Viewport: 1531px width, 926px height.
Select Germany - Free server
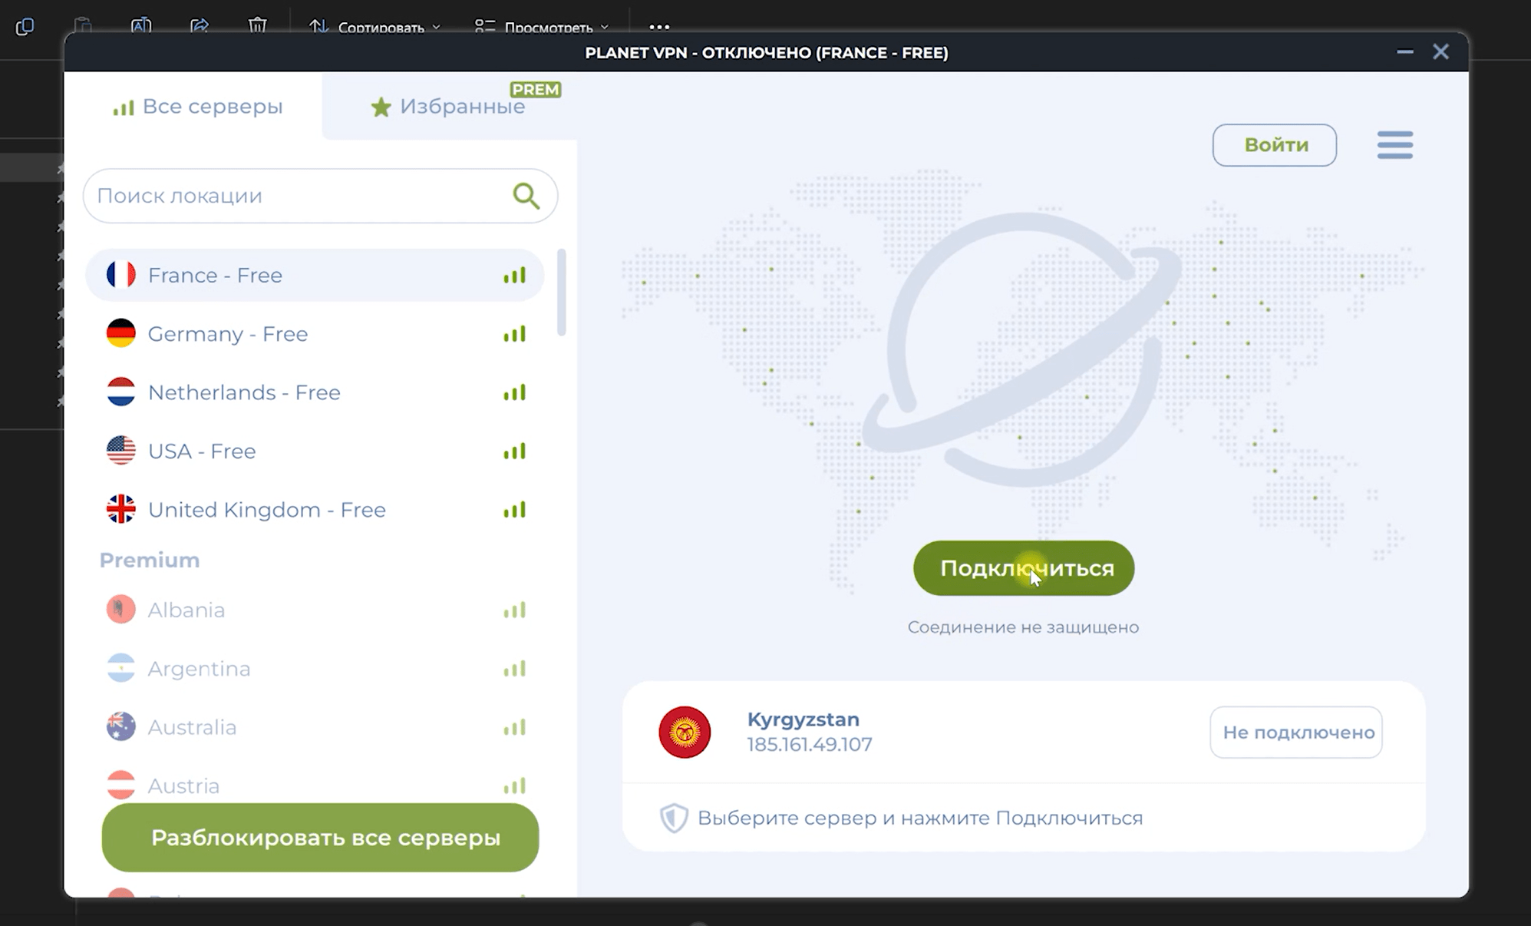point(227,334)
